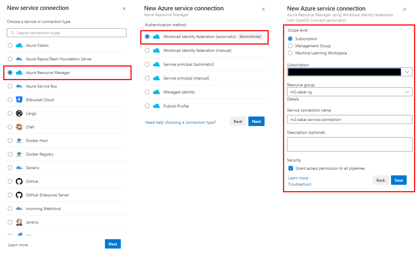419x255 pixels.
Task: Close the middle New Azure service connection panel
Action: coord(263,9)
